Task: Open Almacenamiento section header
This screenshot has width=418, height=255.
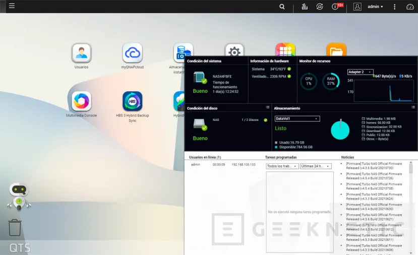Action: point(287,108)
